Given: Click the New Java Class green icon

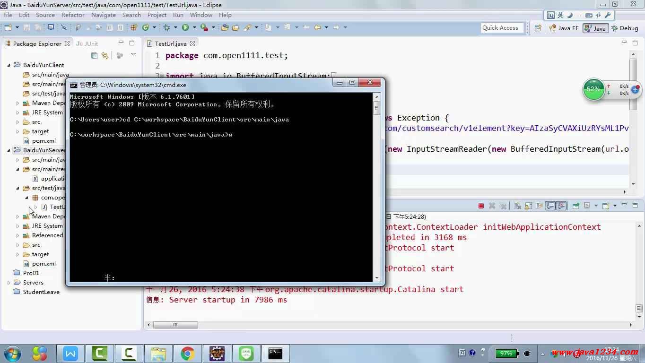Looking at the screenshot, I should coord(145,27).
